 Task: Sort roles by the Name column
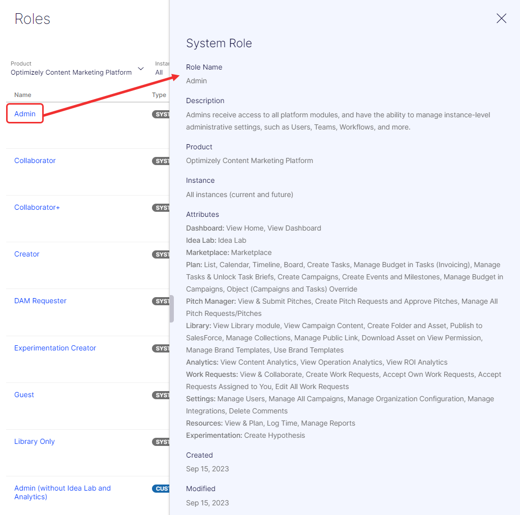23,95
